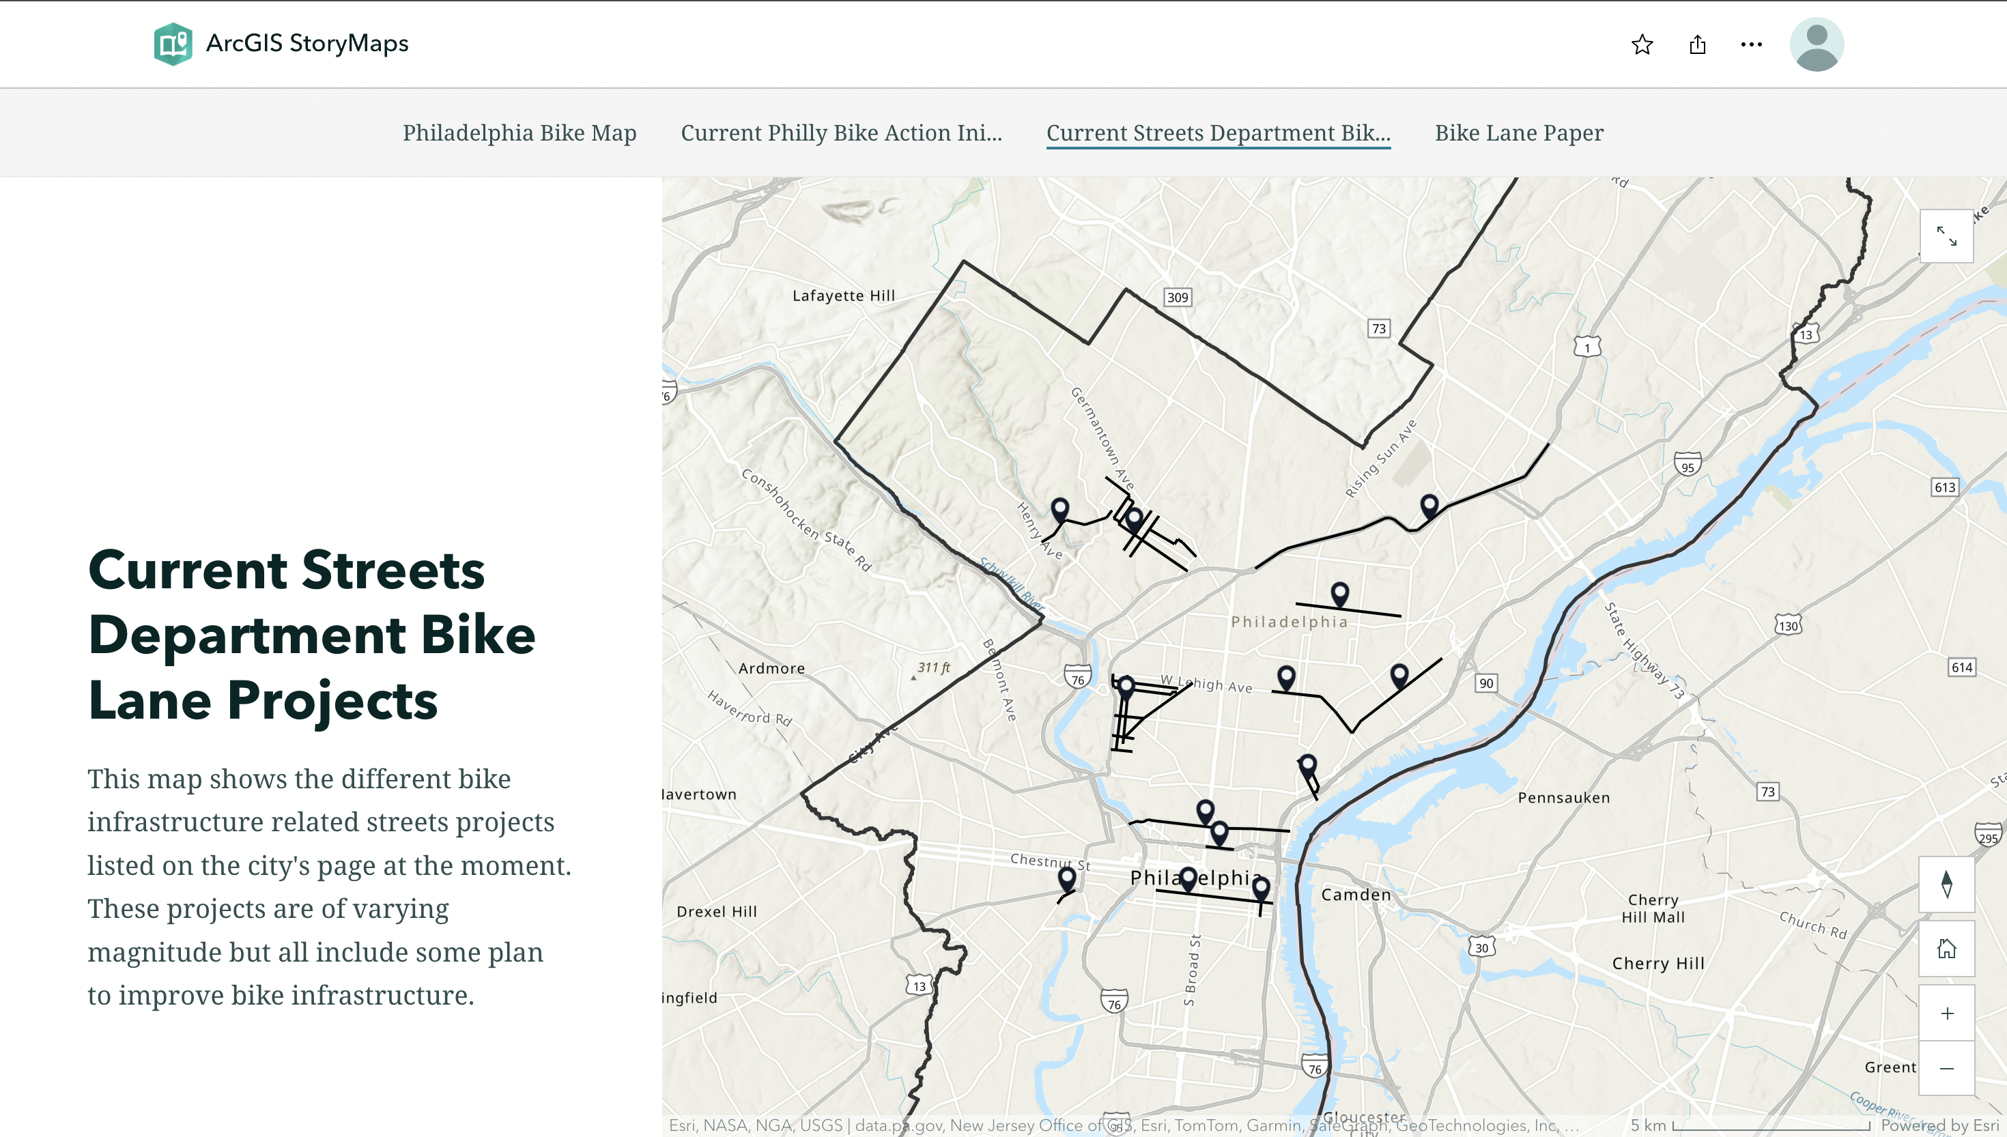Open the share story icon
Screen dimensions: 2007x1137
click(1697, 44)
